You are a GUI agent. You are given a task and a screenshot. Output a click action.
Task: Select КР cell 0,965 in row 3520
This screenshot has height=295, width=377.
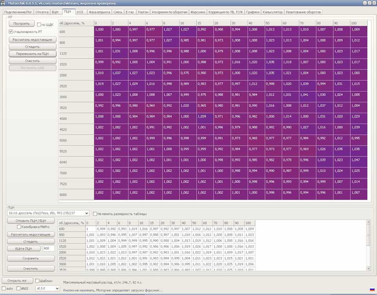click(x=205, y=107)
